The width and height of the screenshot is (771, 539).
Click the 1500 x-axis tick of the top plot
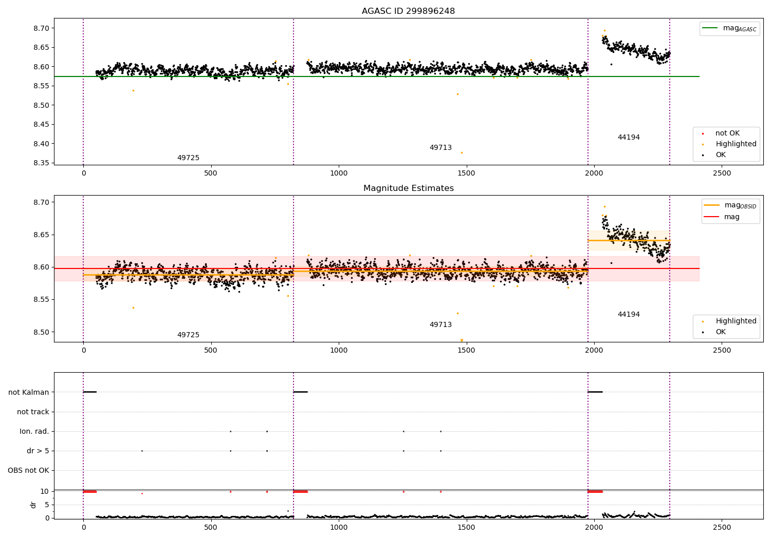click(x=466, y=174)
